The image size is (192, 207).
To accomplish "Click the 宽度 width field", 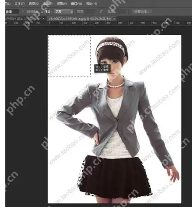I will (x=90, y=12).
